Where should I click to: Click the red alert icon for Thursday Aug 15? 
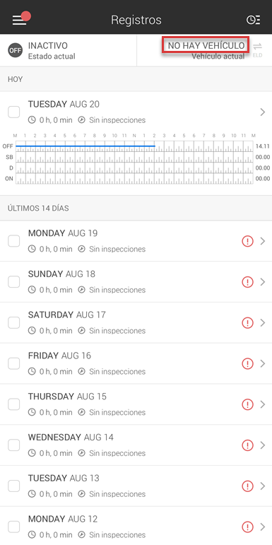(247, 404)
